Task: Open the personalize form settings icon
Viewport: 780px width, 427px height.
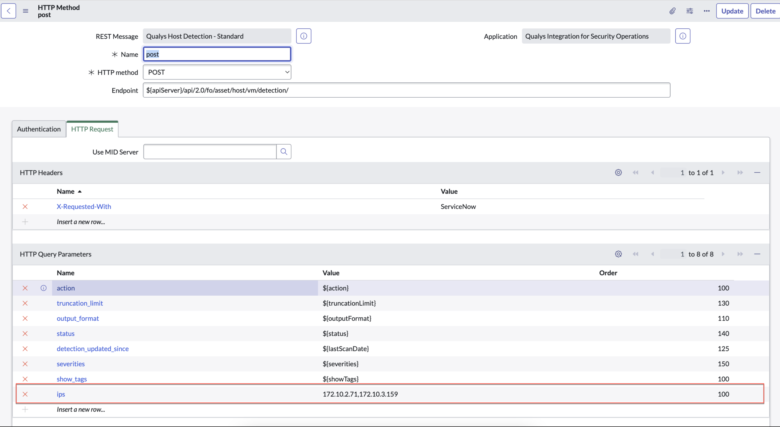Action: pos(690,11)
